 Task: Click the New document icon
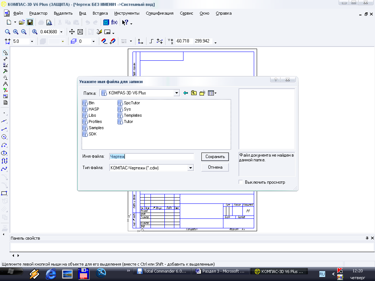click(x=9, y=22)
